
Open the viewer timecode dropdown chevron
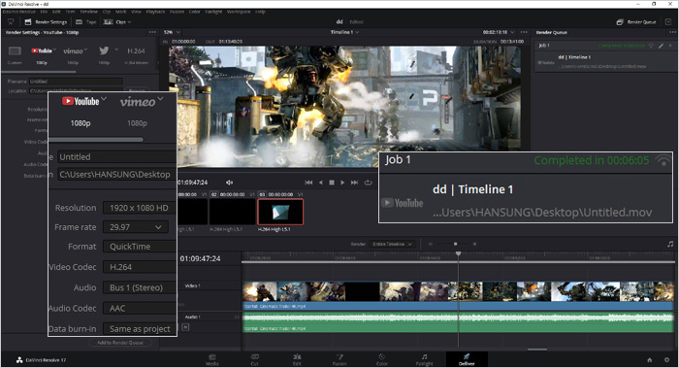tap(513, 32)
